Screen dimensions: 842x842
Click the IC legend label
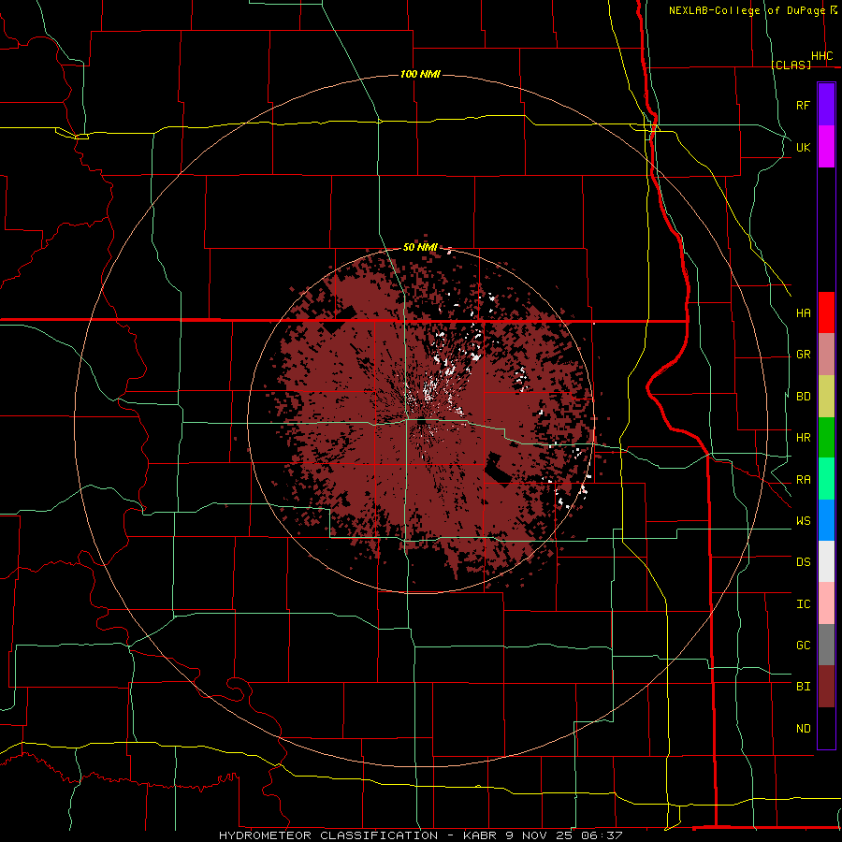tap(804, 604)
